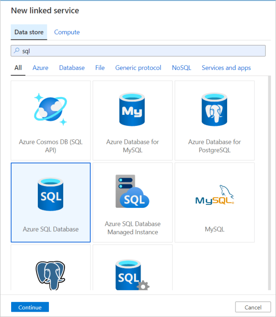Image resolution: width=276 pixels, height=317 pixels.
Task: Click Azure SQL Database Managed Instance label
Action: [x=133, y=228]
